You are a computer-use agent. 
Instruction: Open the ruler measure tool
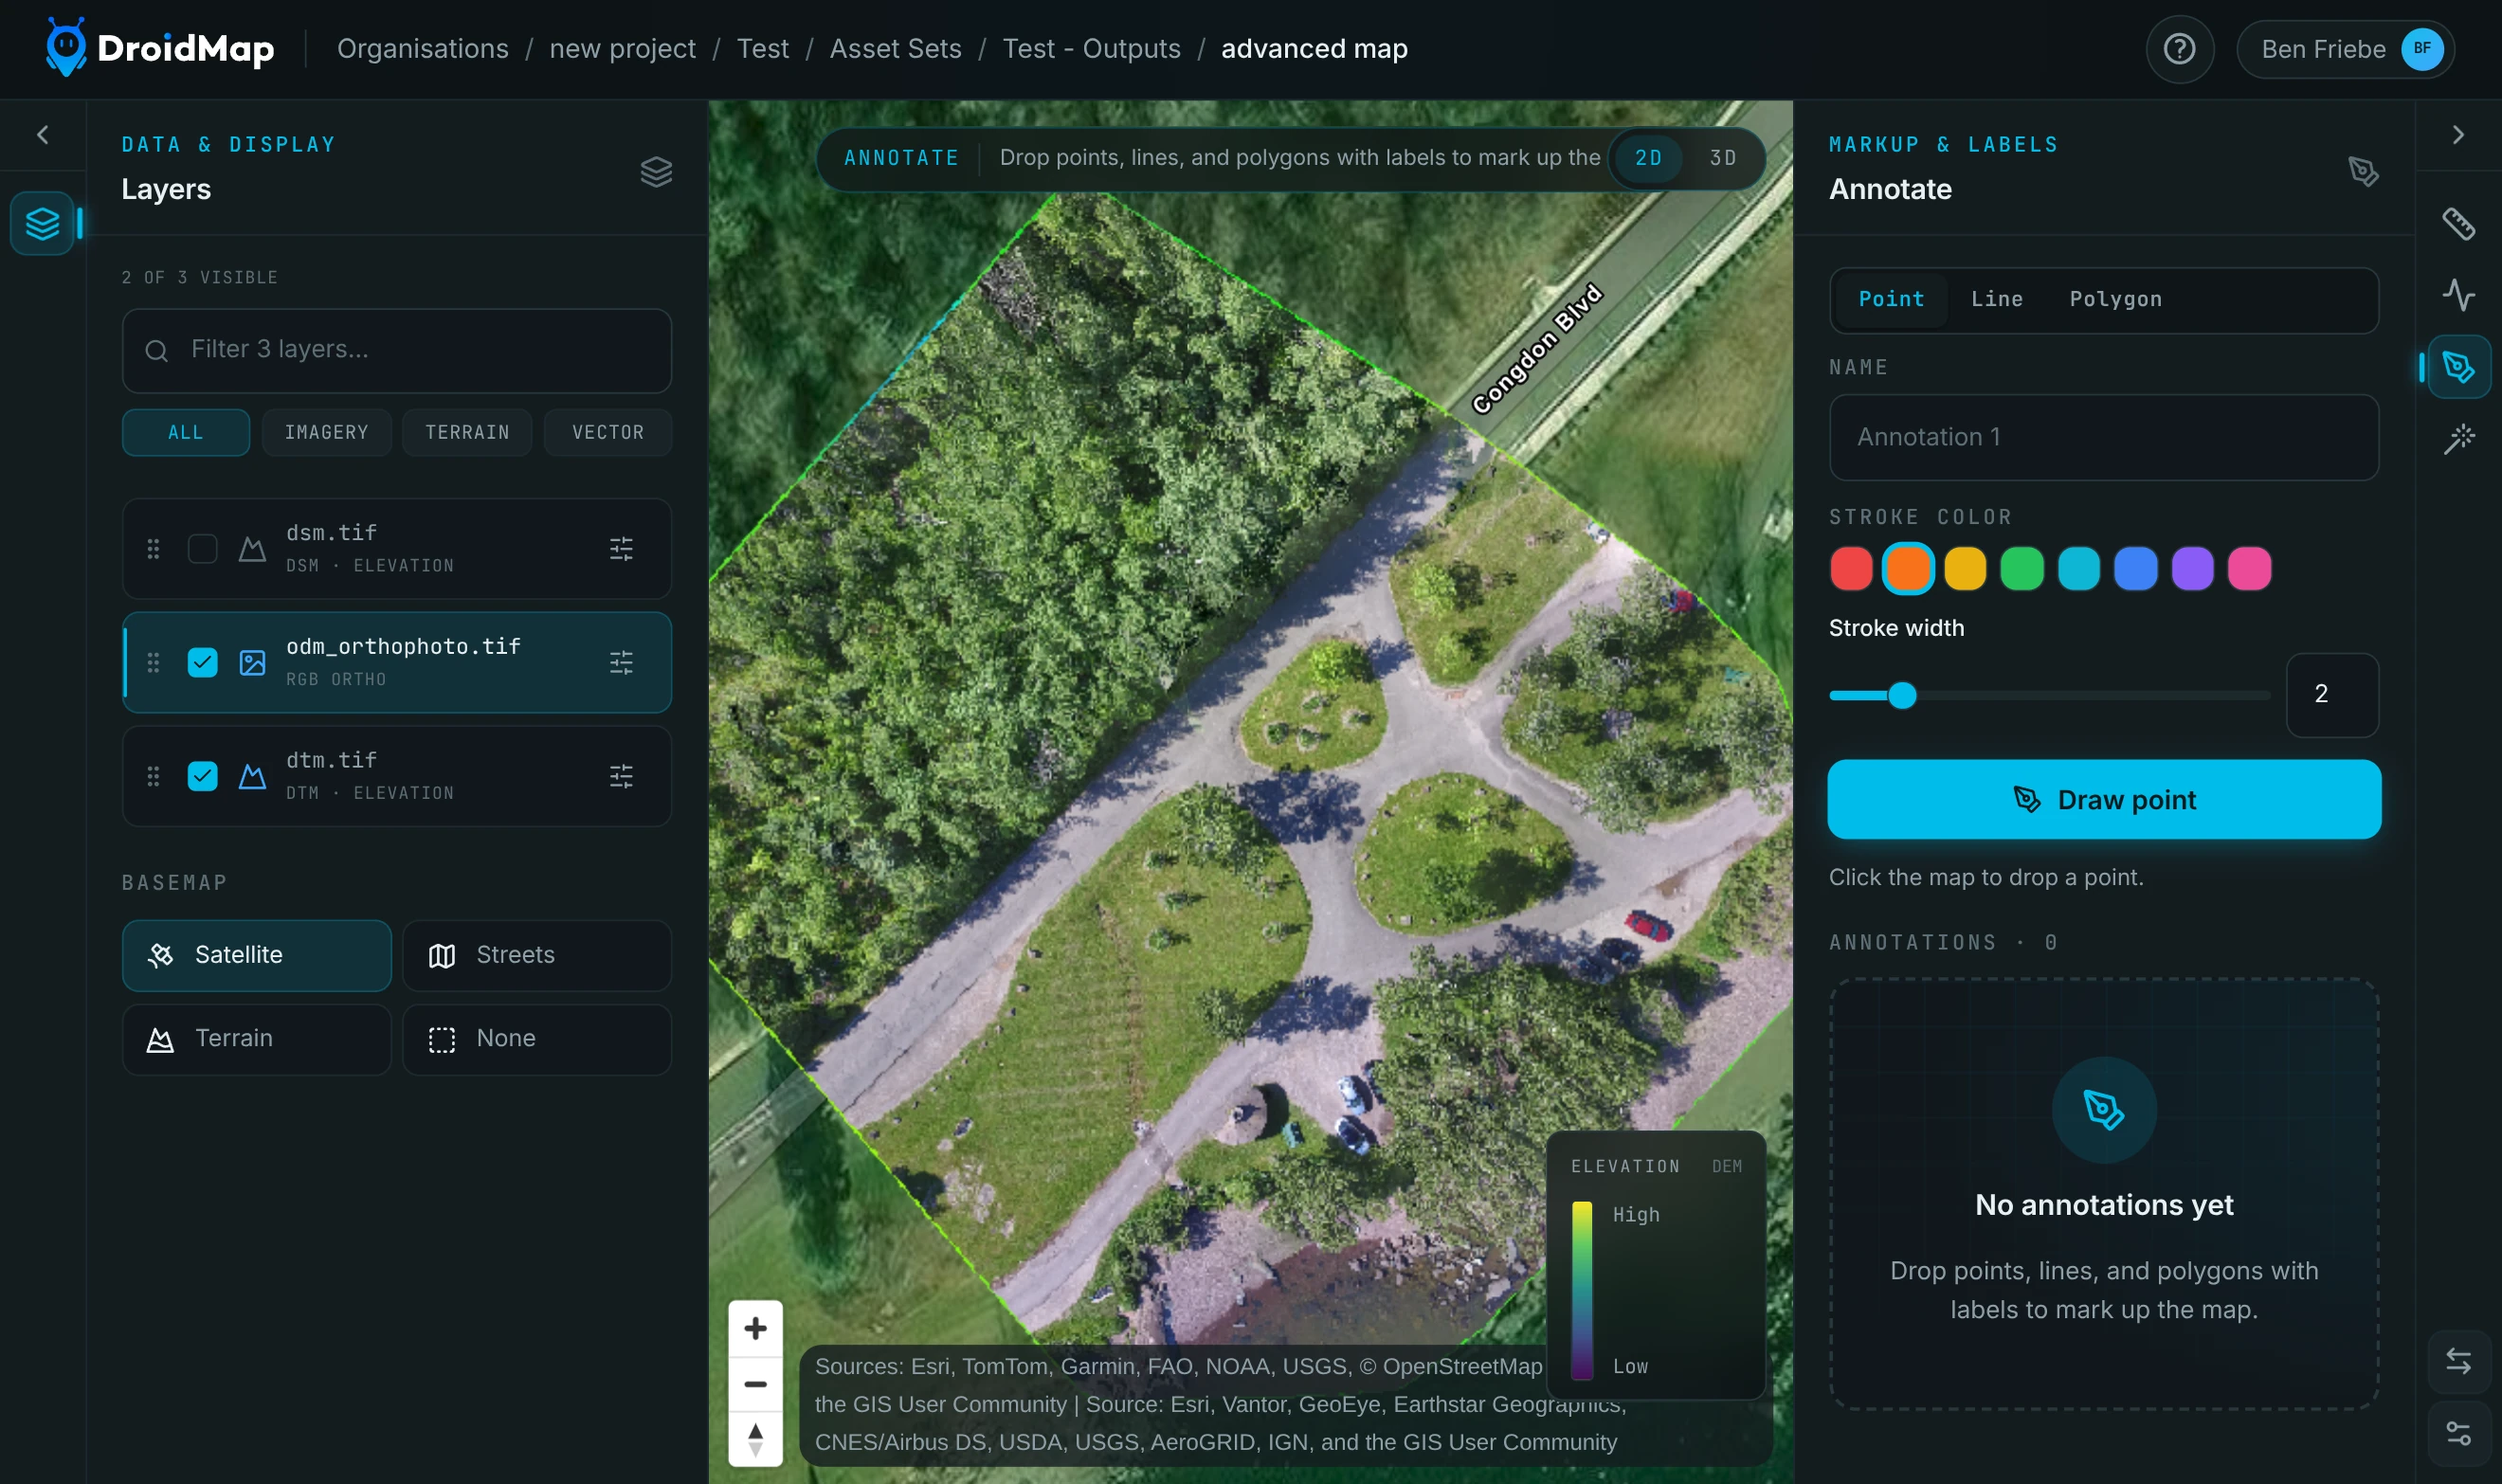pos(2458,223)
